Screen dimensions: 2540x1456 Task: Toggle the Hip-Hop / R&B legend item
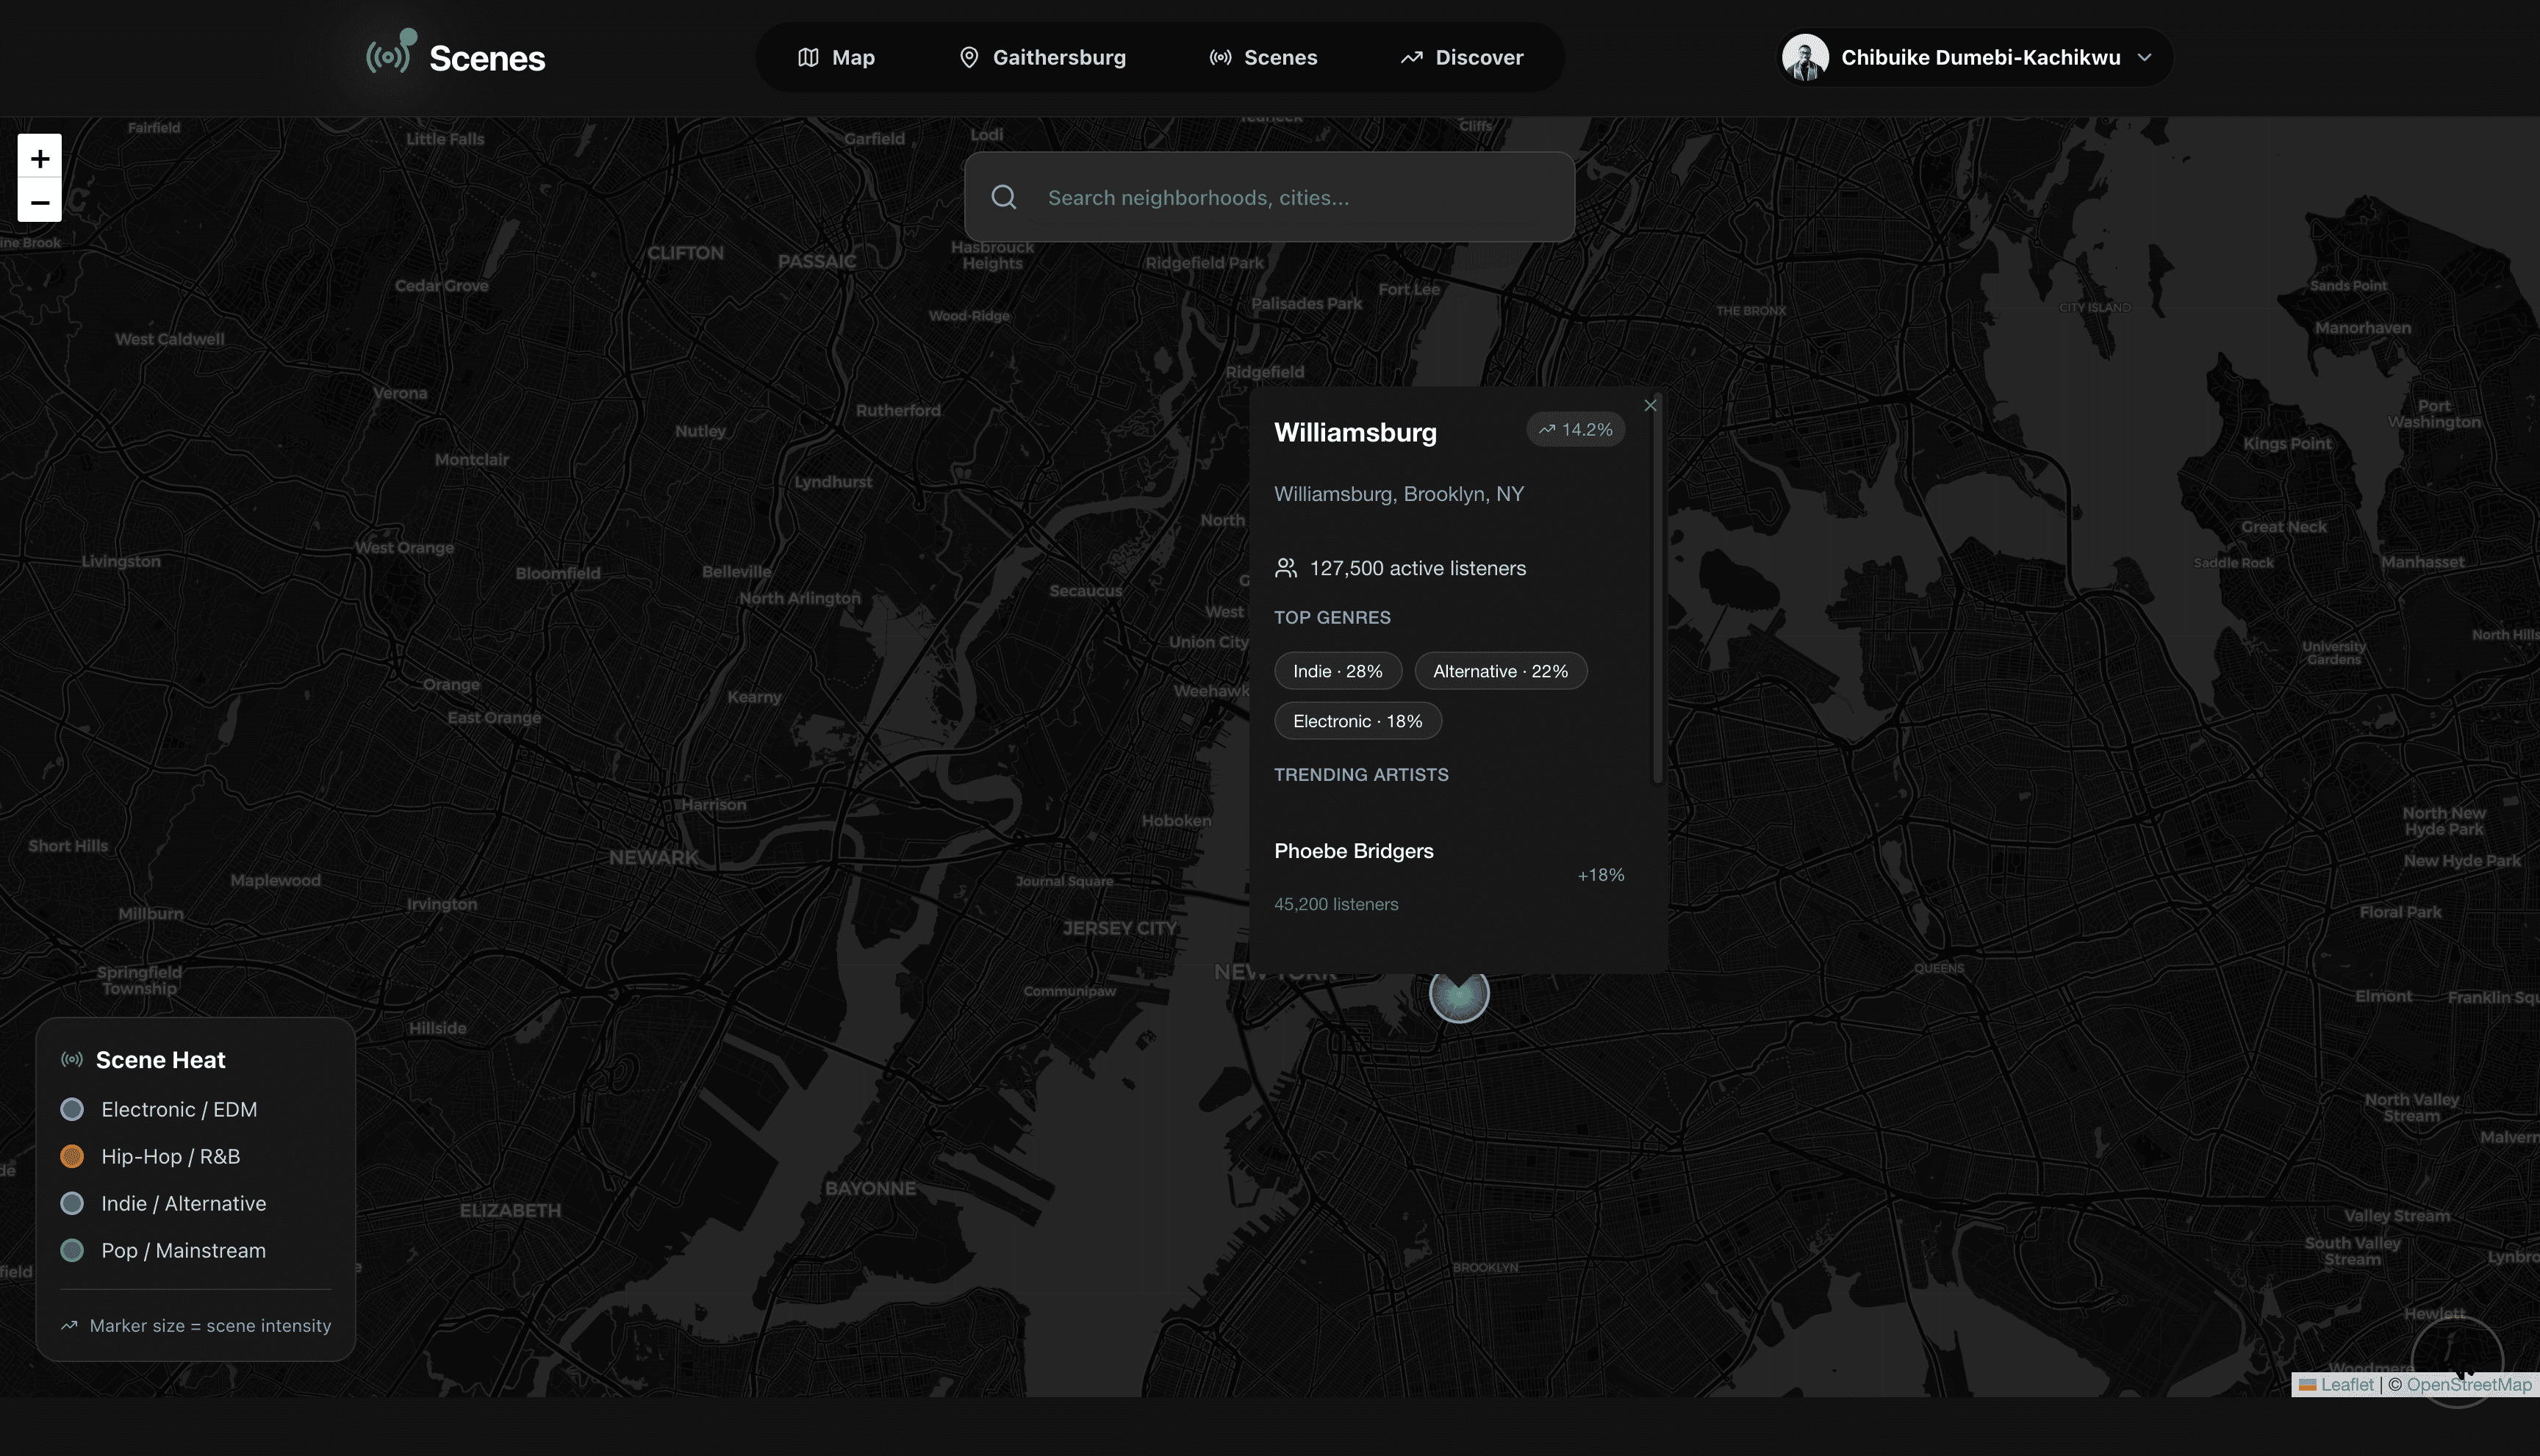170,1156
